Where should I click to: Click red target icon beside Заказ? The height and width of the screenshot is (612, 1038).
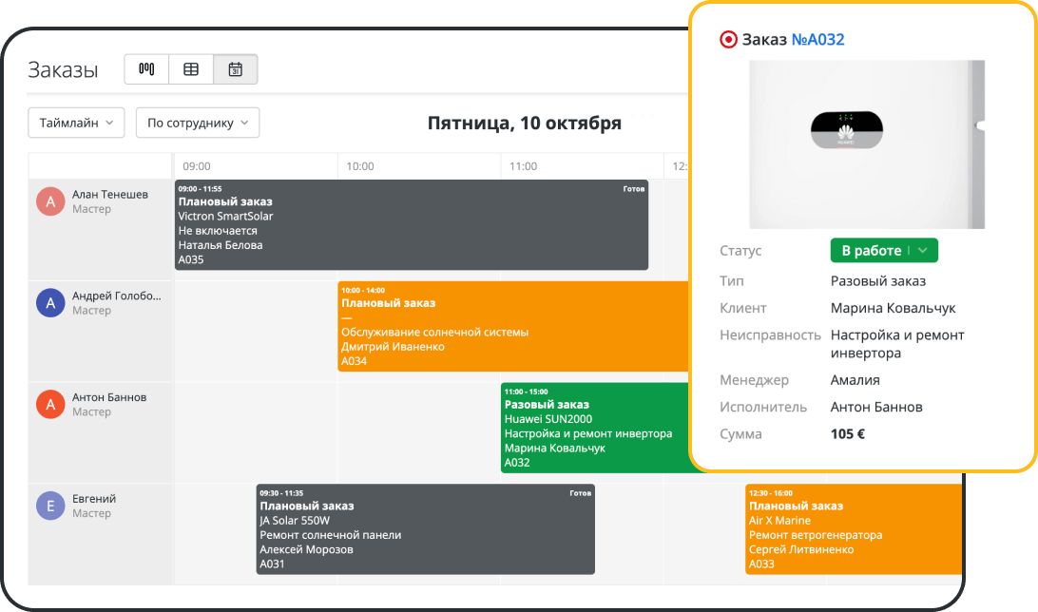[x=728, y=40]
